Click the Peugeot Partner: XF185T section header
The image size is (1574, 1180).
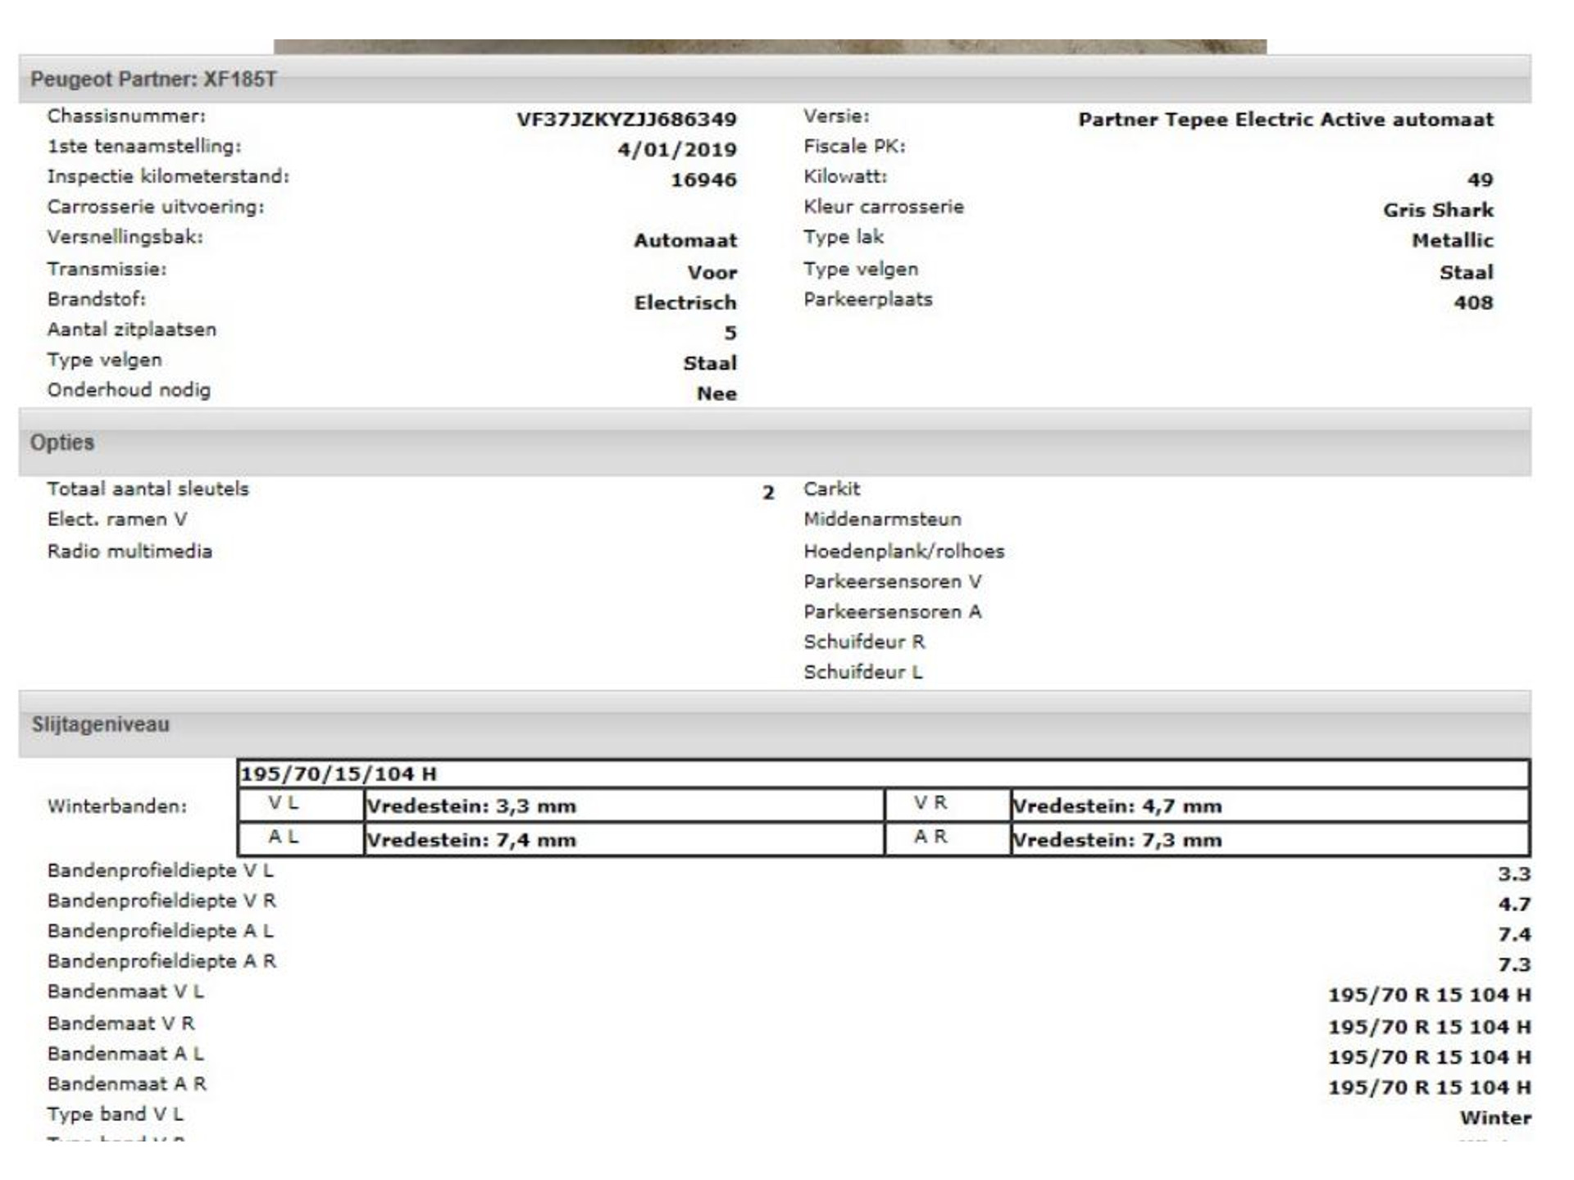tap(775, 79)
